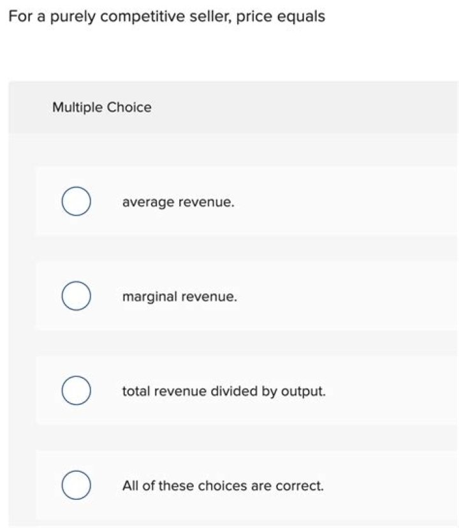Click the All of these choices text
This screenshot has height=528, width=459.
[x=222, y=486]
